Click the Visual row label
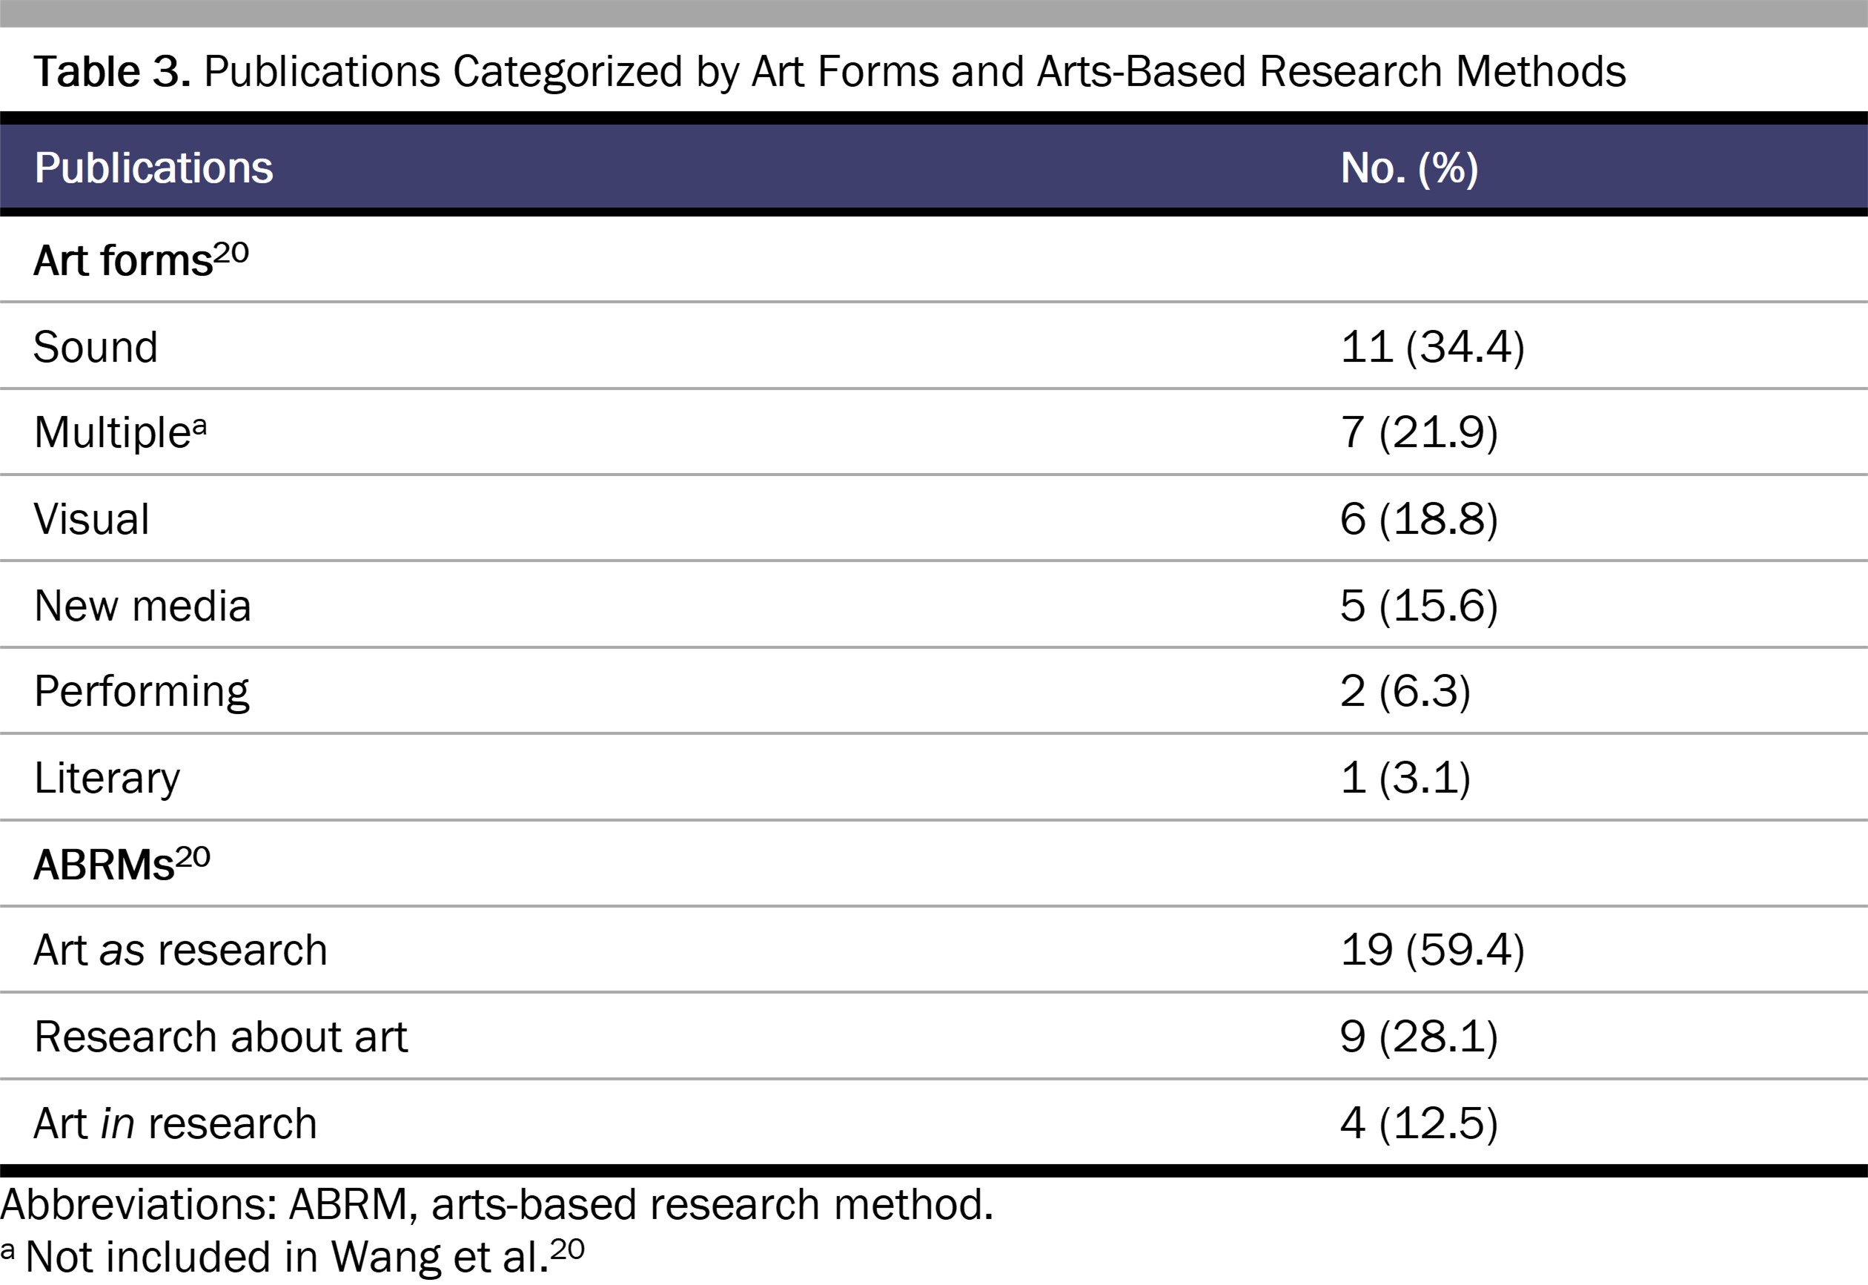 click(91, 518)
